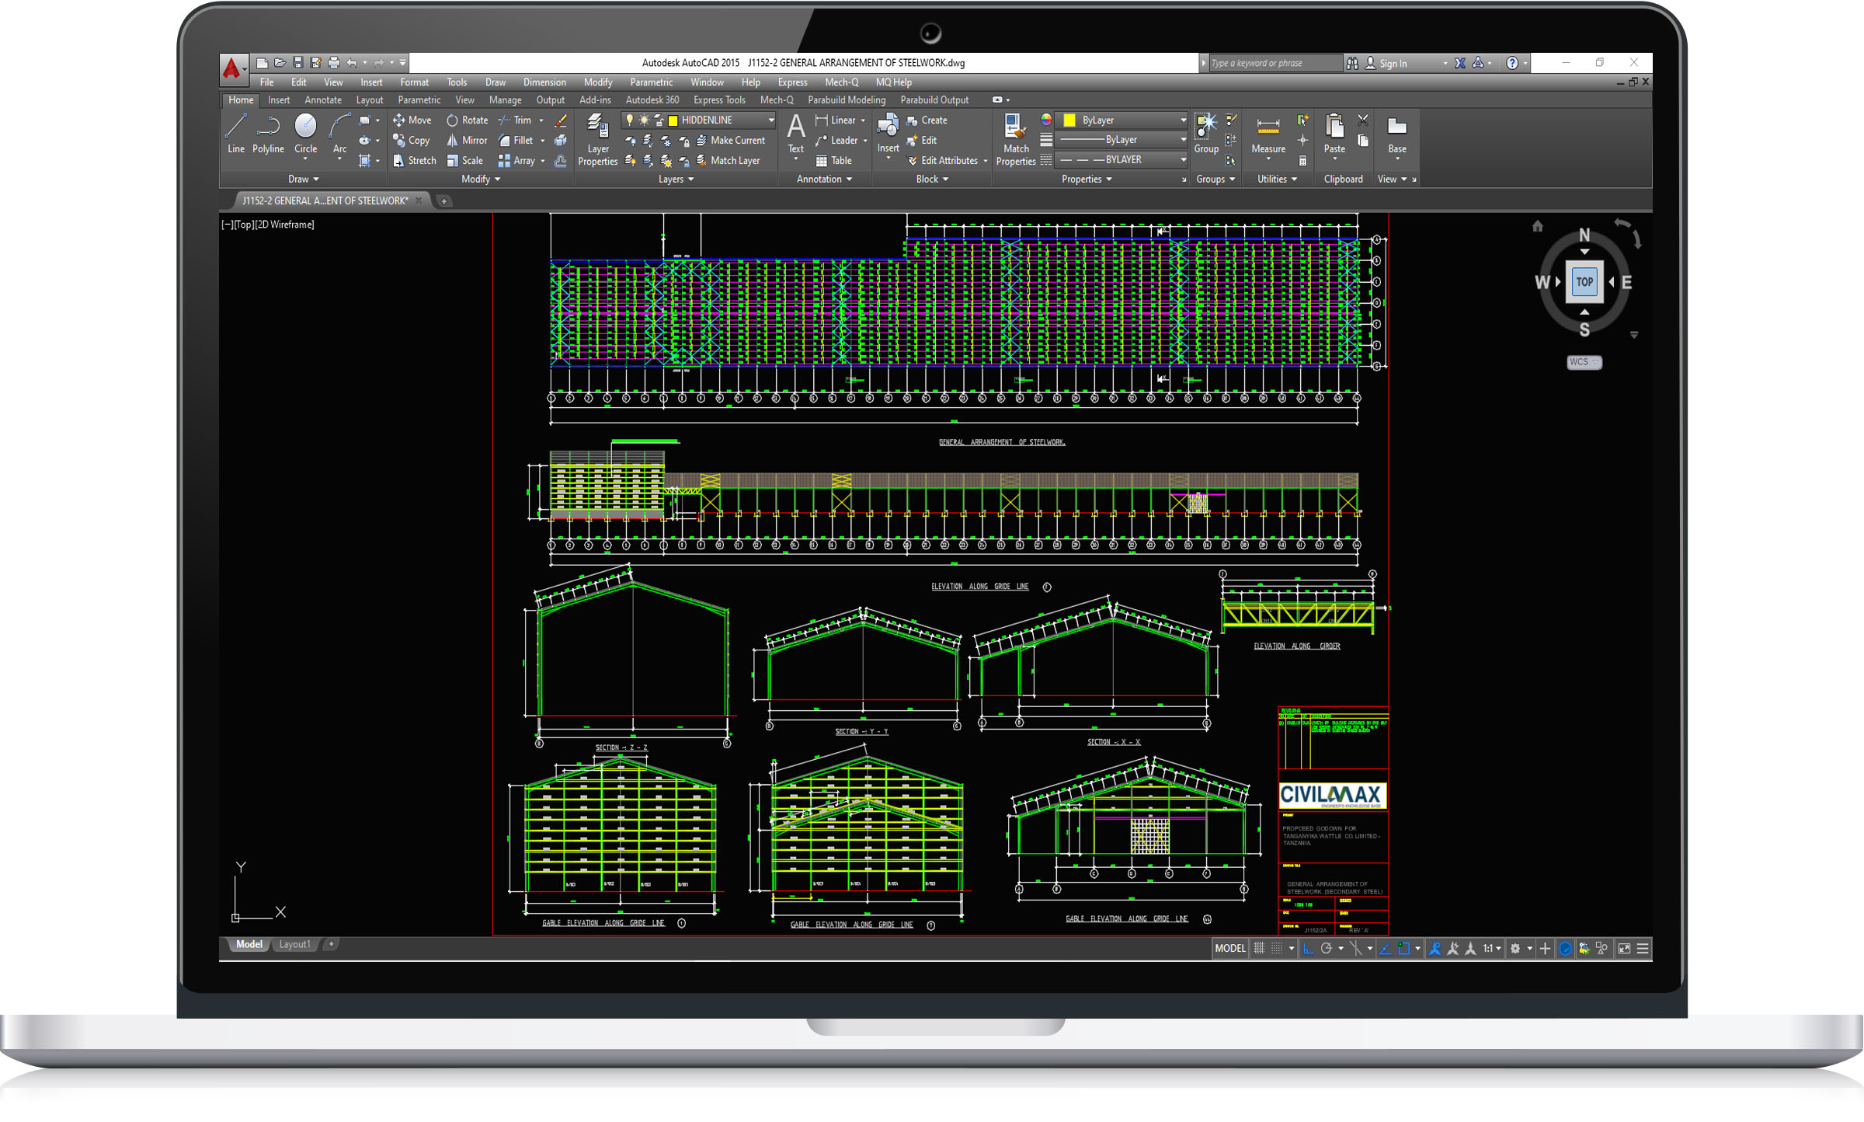Click the Make Current layer button

[730, 141]
